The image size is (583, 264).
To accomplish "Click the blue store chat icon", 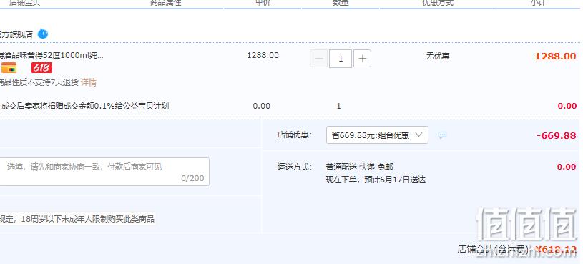I will (43, 34).
